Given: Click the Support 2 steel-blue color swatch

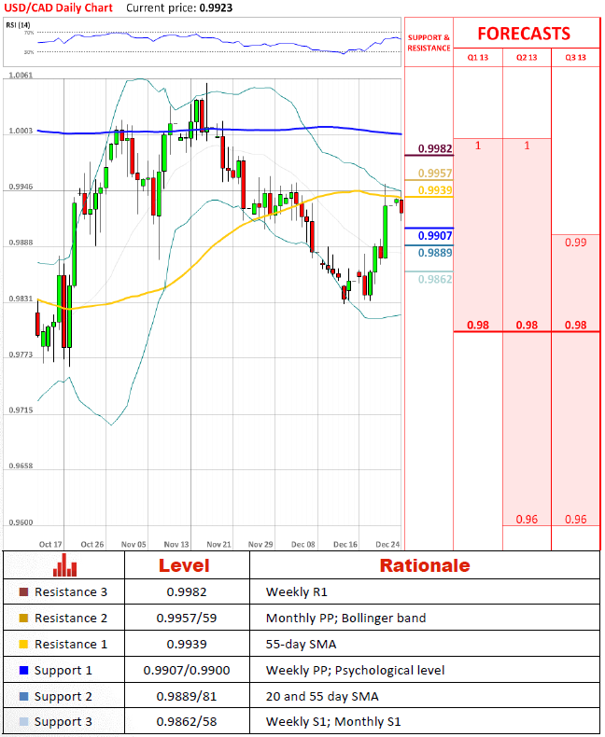Looking at the screenshot, I should 23,696.
